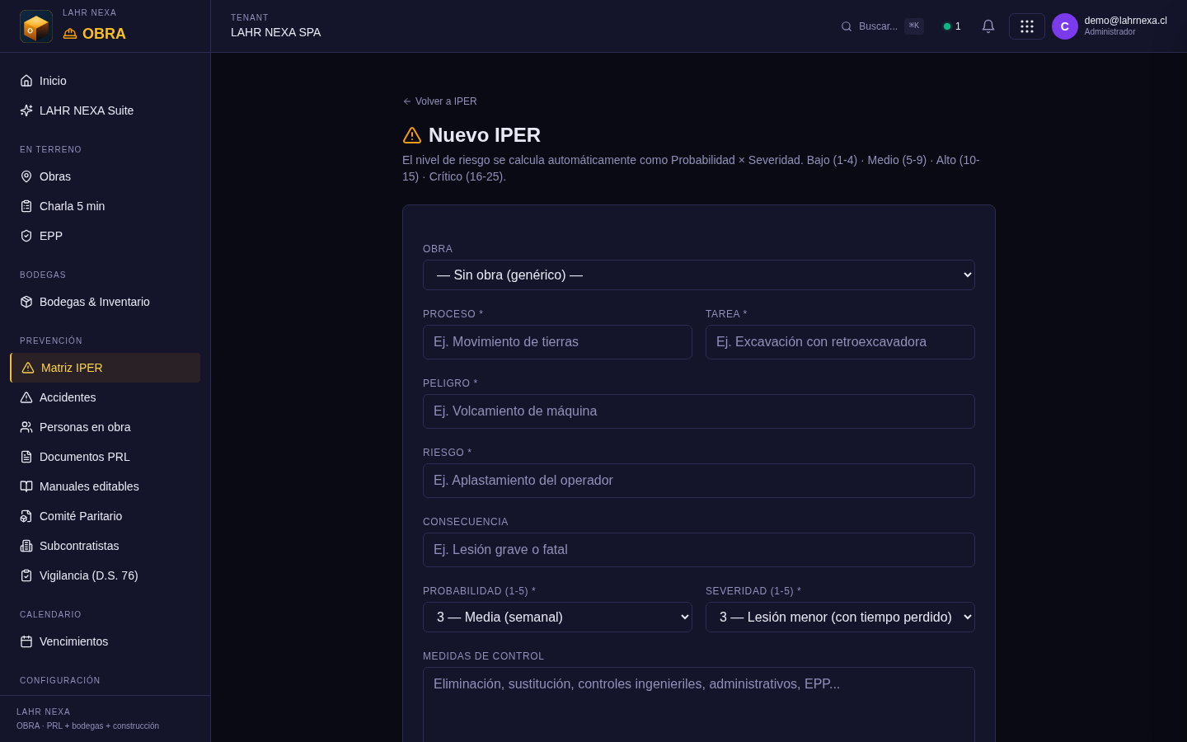Click the Inicio home icon
Screen dimensions: 1187x742
(26, 81)
